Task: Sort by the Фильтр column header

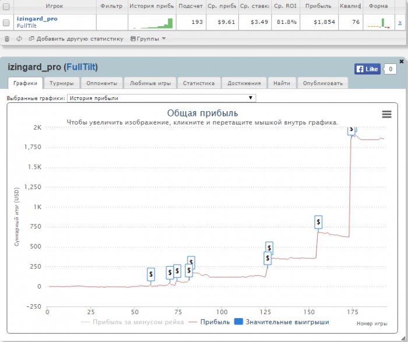Action: [112, 6]
